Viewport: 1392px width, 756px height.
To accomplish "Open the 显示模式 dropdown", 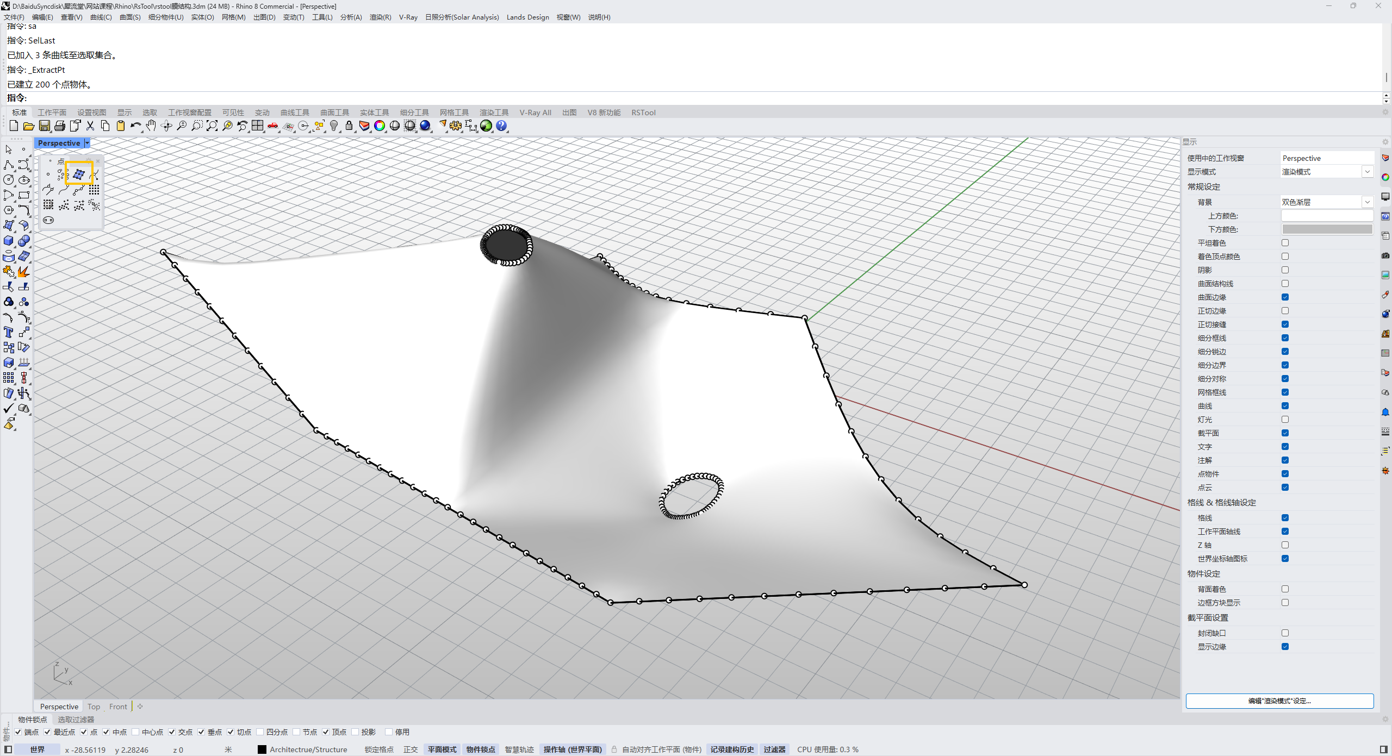I will pyautogui.click(x=1367, y=172).
